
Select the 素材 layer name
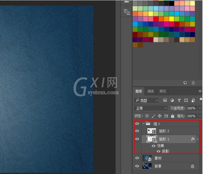click(158, 158)
